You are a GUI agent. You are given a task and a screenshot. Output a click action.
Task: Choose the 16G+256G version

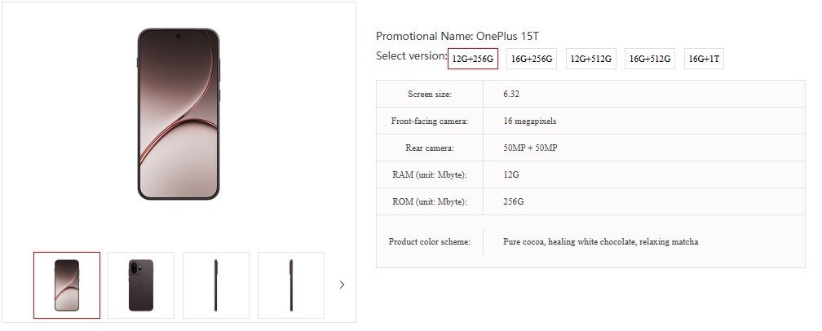532,59
